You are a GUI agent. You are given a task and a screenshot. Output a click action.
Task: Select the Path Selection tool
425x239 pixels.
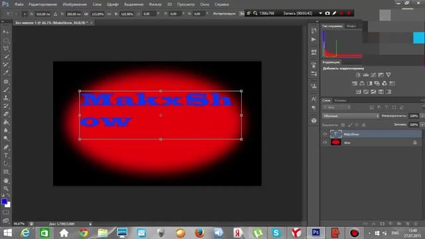pos(6,163)
